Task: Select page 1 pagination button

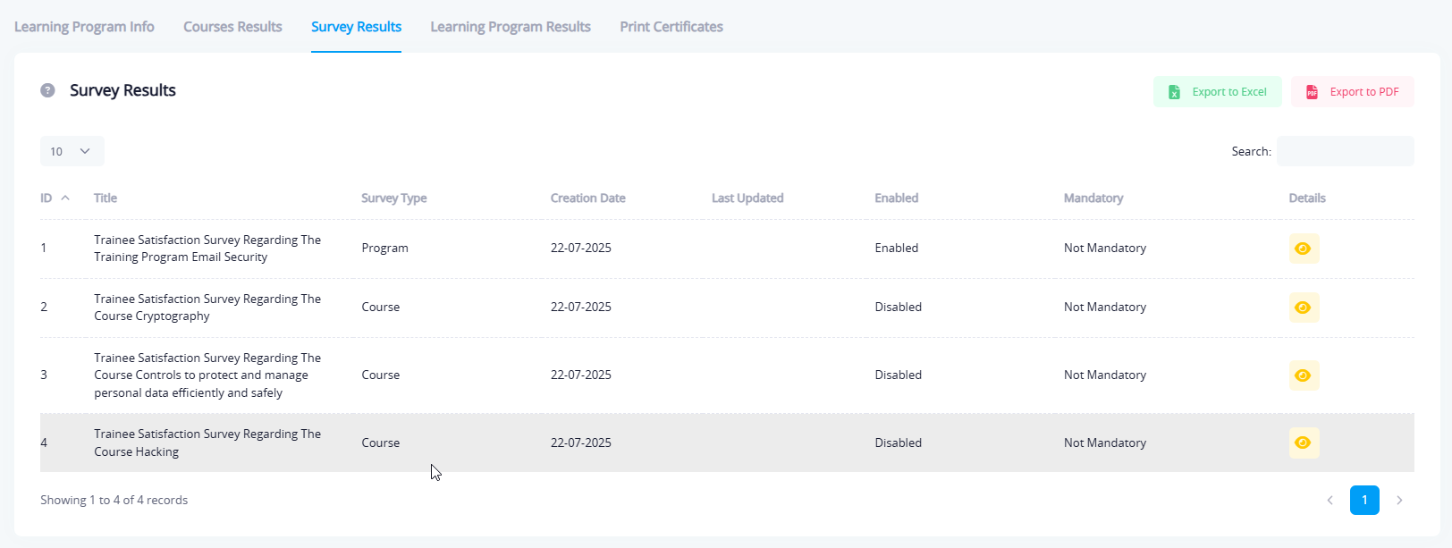Action: [x=1364, y=501]
